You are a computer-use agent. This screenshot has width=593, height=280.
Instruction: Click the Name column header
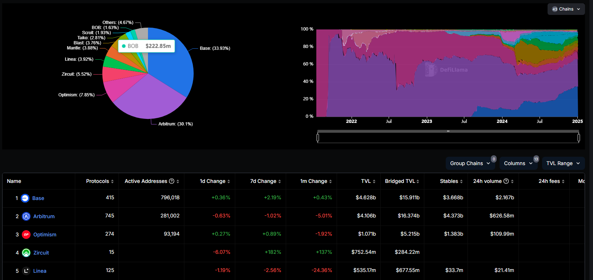(14, 181)
